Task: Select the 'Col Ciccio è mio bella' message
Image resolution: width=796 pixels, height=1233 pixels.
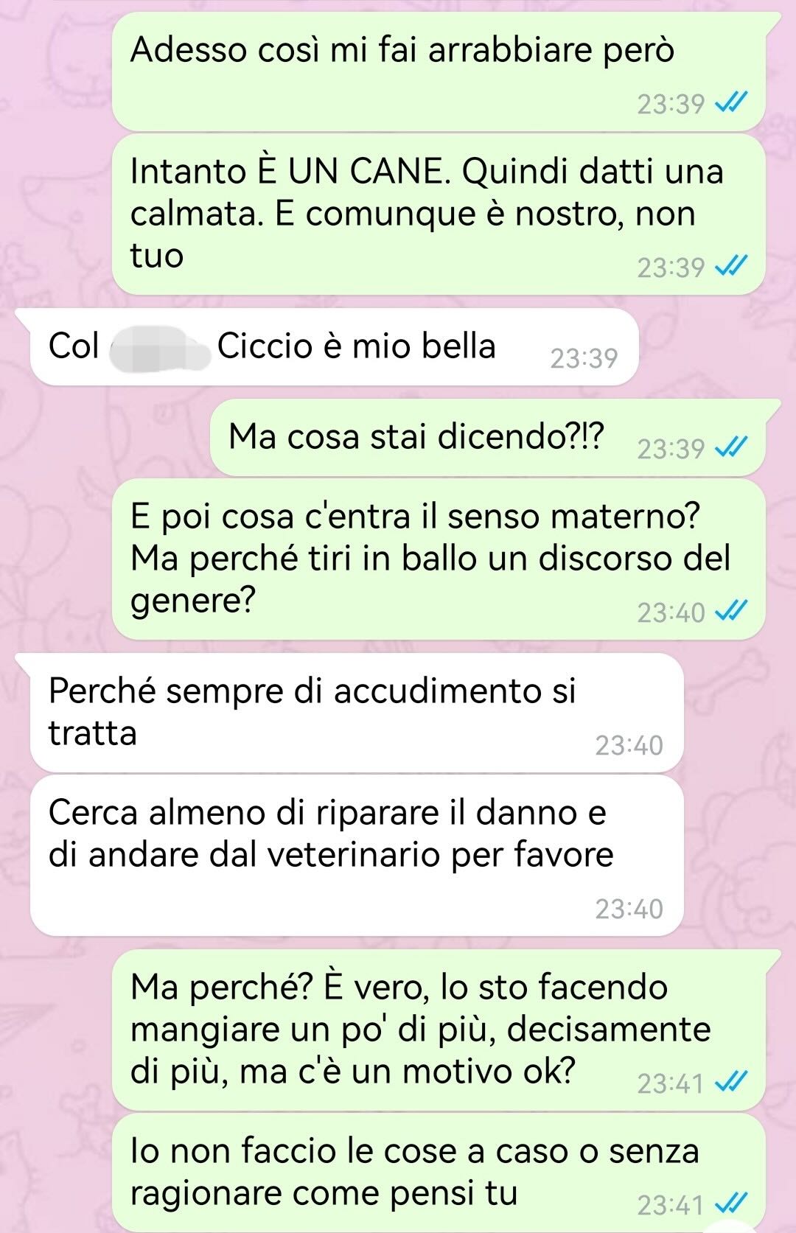Action: click(334, 347)
